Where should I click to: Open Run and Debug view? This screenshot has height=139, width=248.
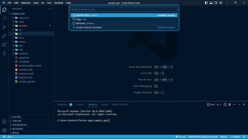[4, 36]
